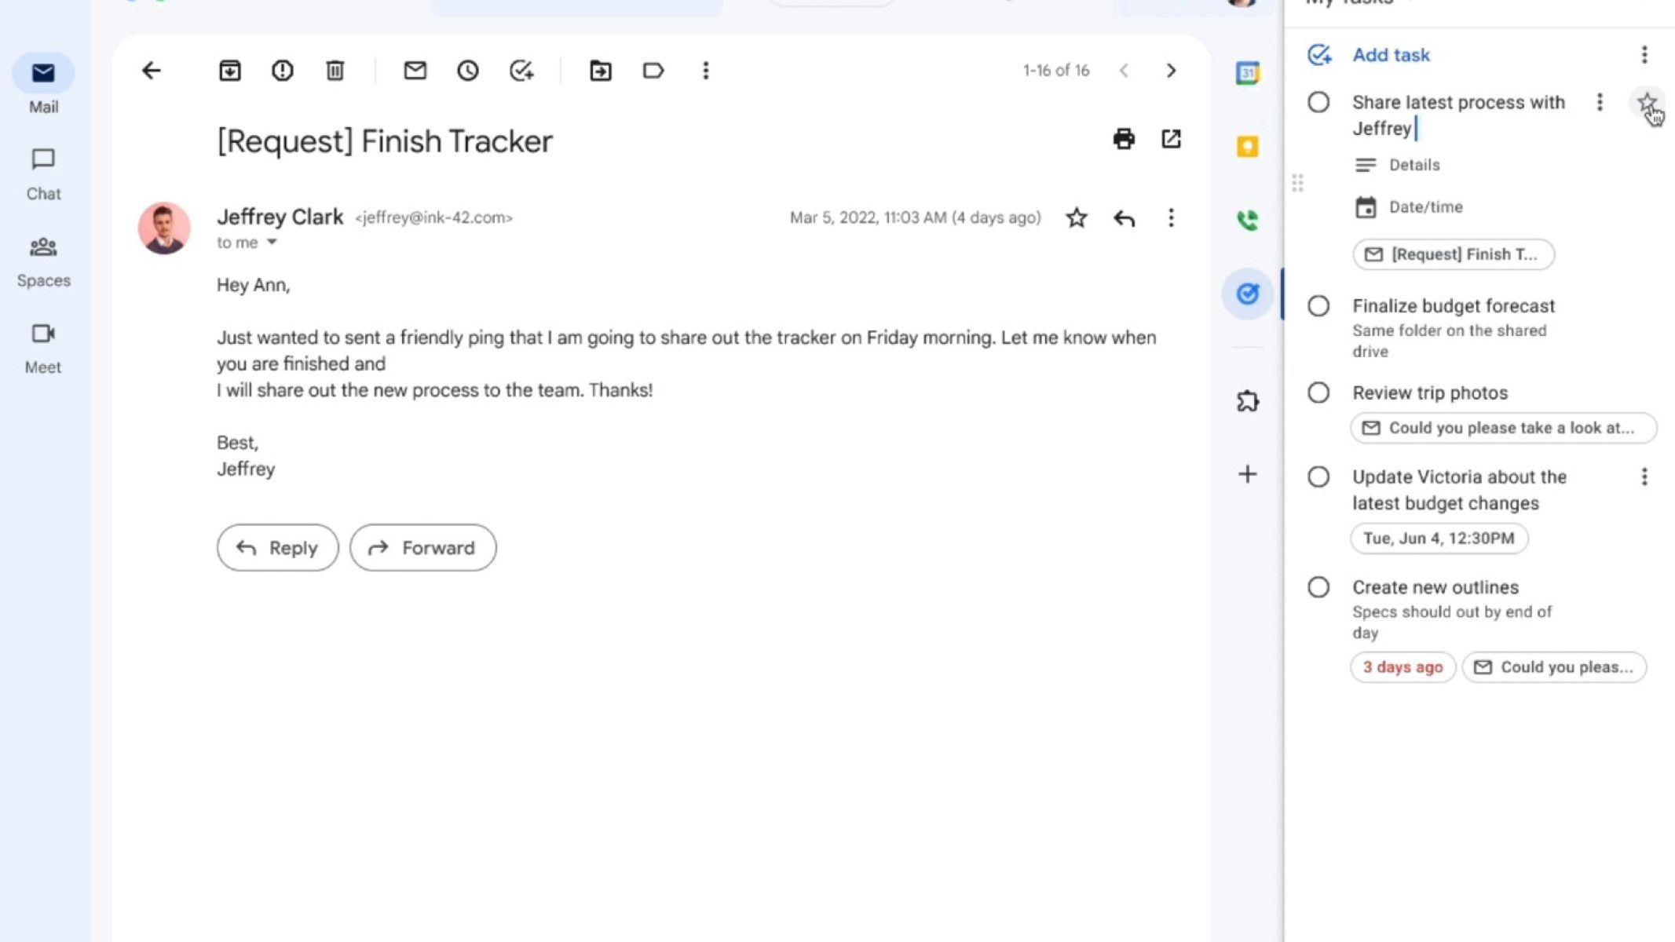Archive this email using the toolbar icon
Viewport: 1675px width, 942px height.
(x=229, y=71)
